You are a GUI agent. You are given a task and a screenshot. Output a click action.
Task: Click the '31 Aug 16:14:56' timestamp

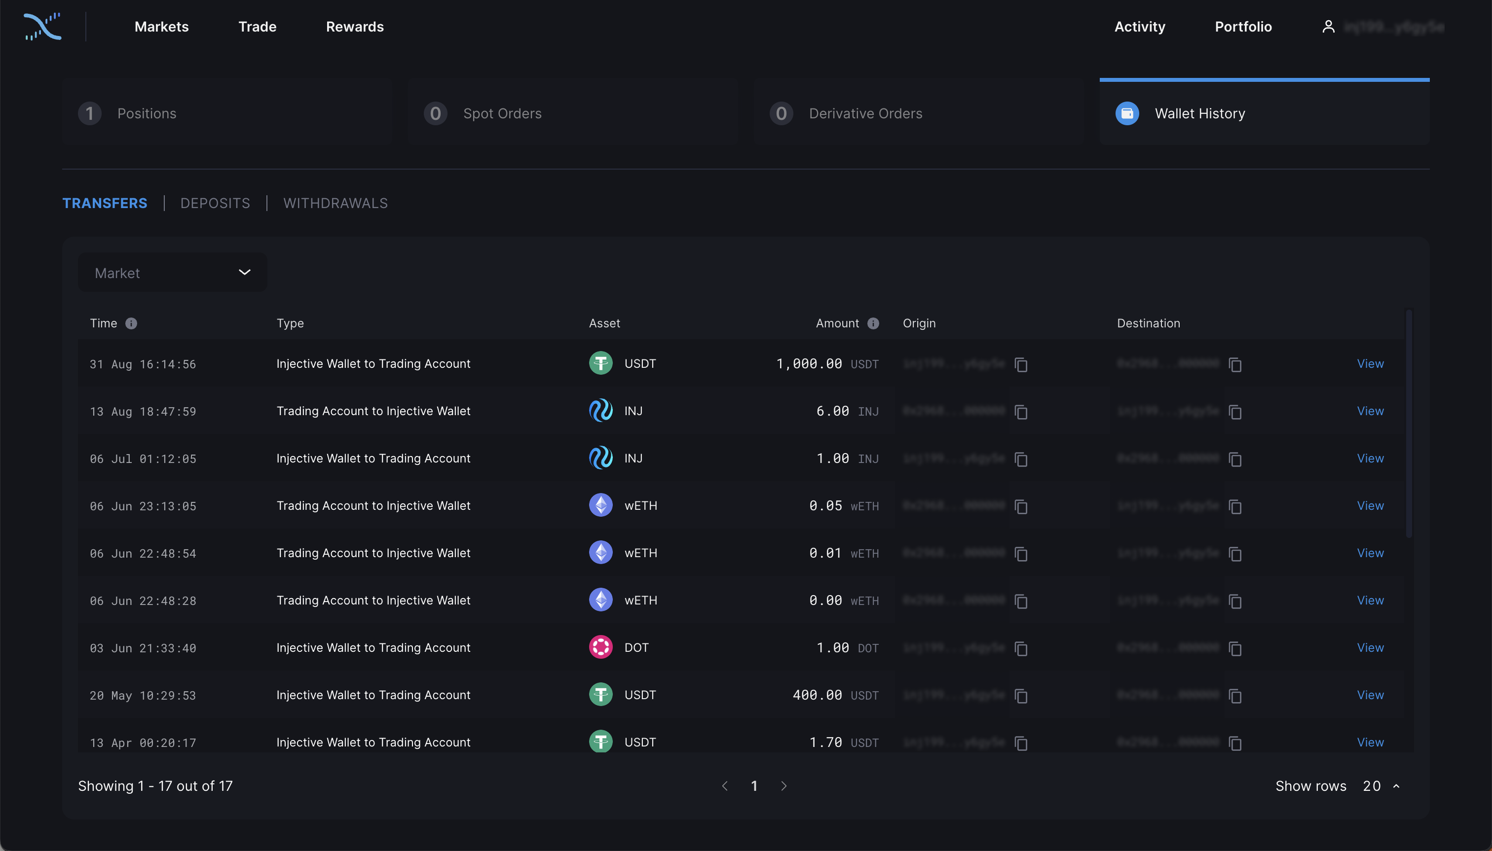point(143,364)
